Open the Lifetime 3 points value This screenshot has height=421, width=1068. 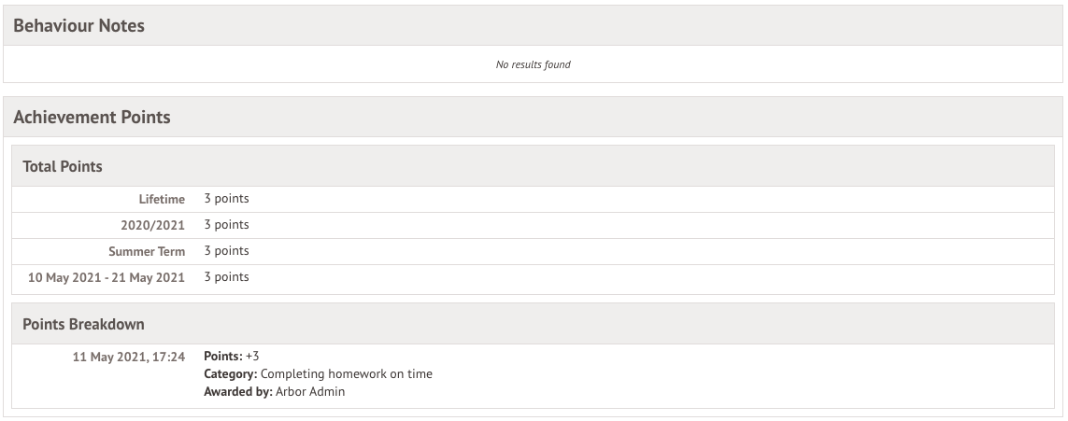point(226,199)
